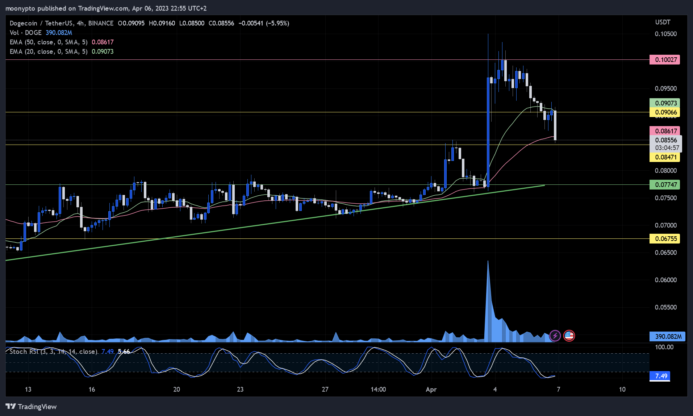
Task: Click the Vol · DOGE indicator legend
Action: pos(41,33)
